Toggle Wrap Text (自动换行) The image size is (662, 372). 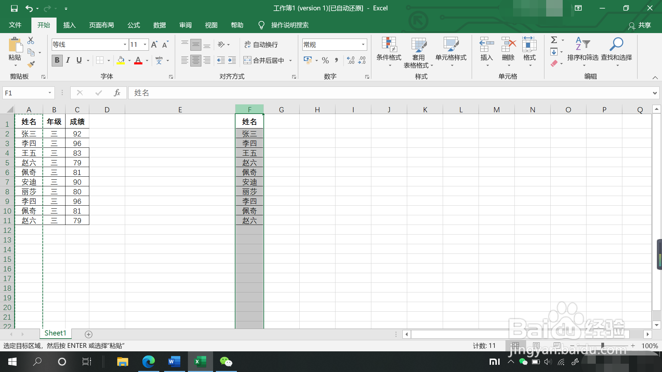point(261,44)
